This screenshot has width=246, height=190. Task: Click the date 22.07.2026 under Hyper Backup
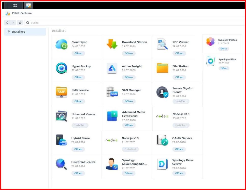(78, 70)
